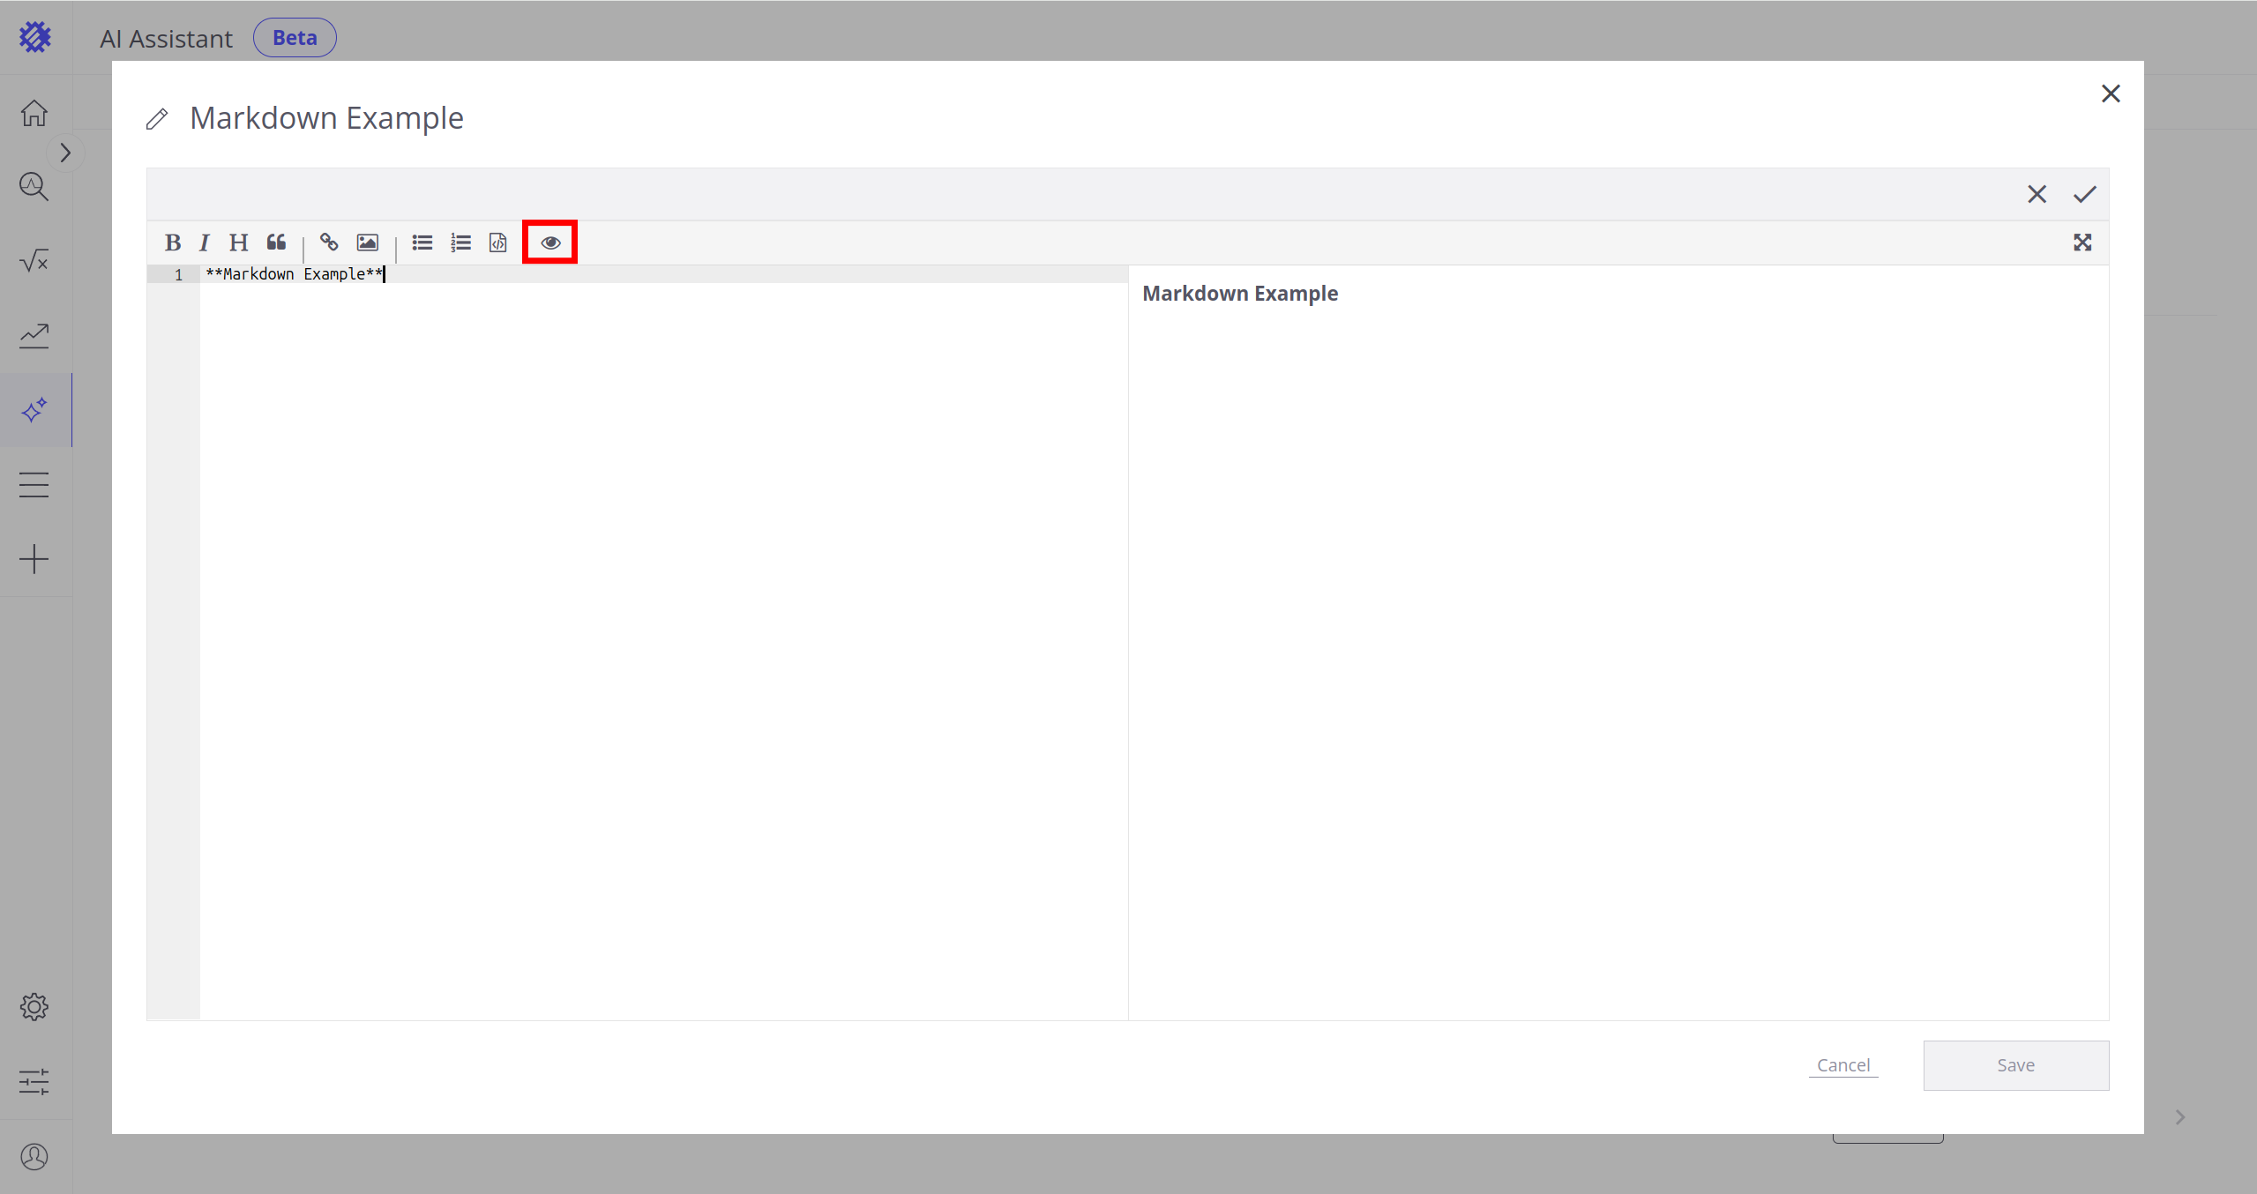Image resolution: width=2257 pixels, height=1194 pixels.
Task: Open the formula square-root sidebar icon
Action: point(34,261)
